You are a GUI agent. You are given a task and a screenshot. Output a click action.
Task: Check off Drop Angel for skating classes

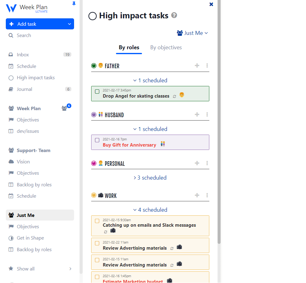tap(97, 91)
